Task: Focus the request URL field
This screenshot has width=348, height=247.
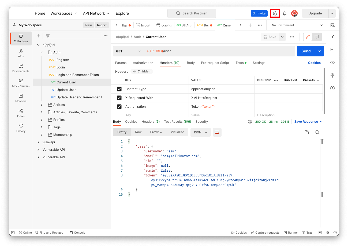Action: point(219,51)
